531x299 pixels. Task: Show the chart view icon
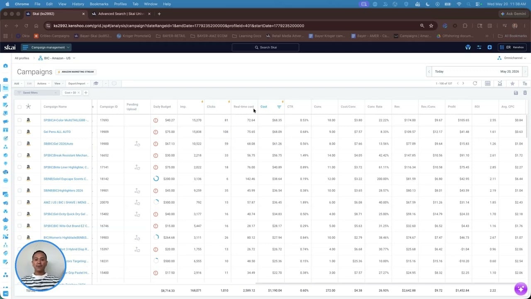[x=500, y=83]
